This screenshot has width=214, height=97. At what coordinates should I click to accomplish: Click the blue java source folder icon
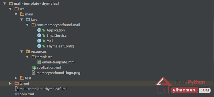pos(28,20)
